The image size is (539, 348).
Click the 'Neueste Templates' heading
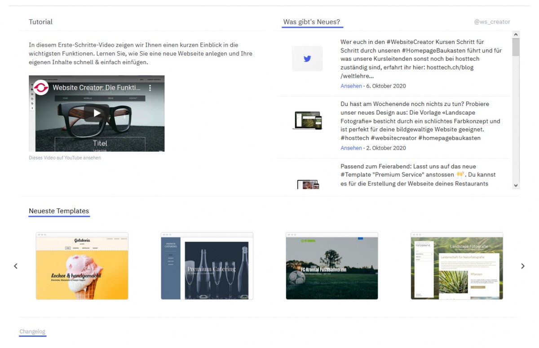[x=59, y=211]
